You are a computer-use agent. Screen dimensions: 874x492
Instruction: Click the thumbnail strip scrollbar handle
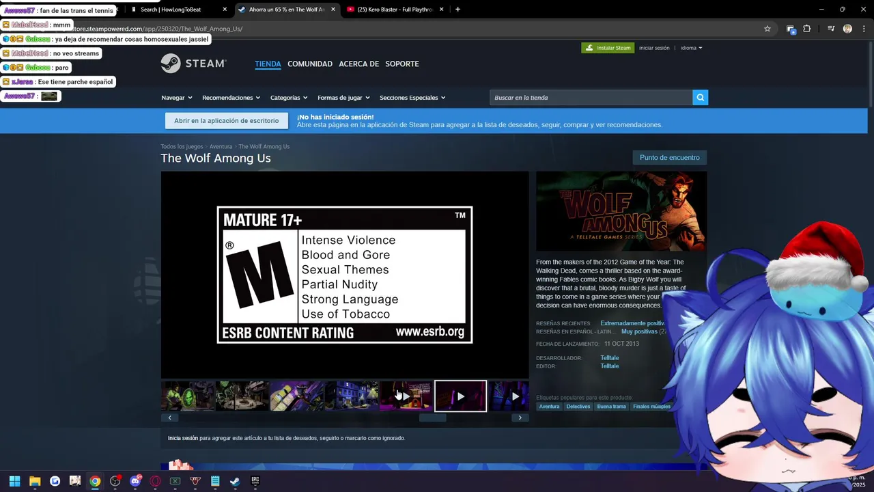click(x=432, y=418)
